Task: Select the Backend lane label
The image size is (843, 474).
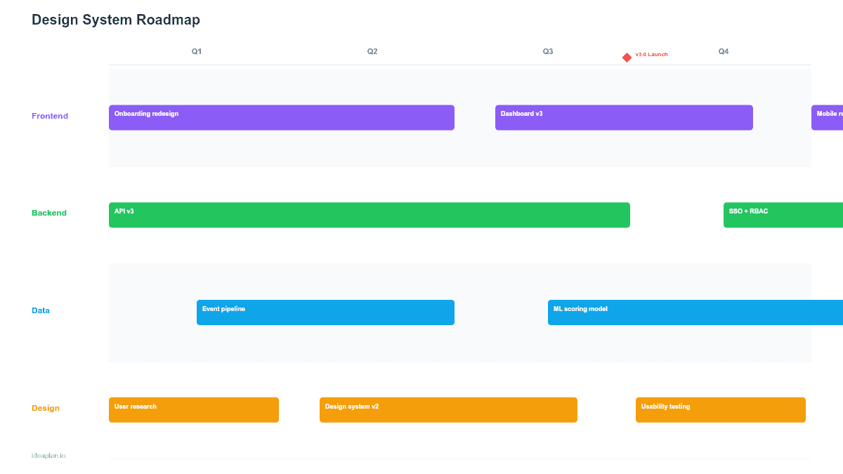Action: 49,212
